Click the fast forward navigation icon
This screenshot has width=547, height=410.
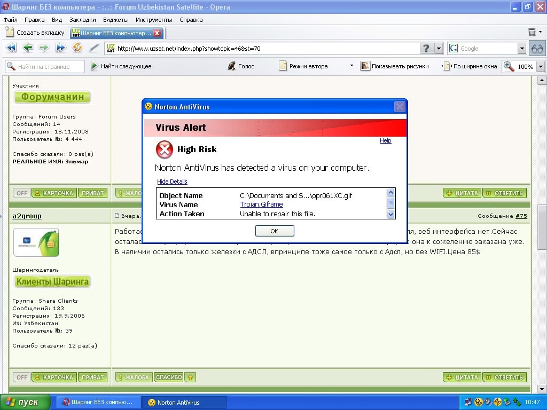tap(60, 48)
